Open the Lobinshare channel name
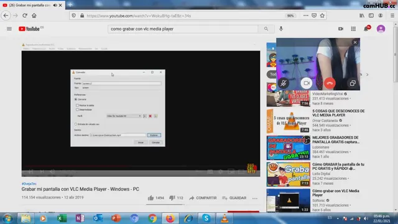 coord(321,147)
